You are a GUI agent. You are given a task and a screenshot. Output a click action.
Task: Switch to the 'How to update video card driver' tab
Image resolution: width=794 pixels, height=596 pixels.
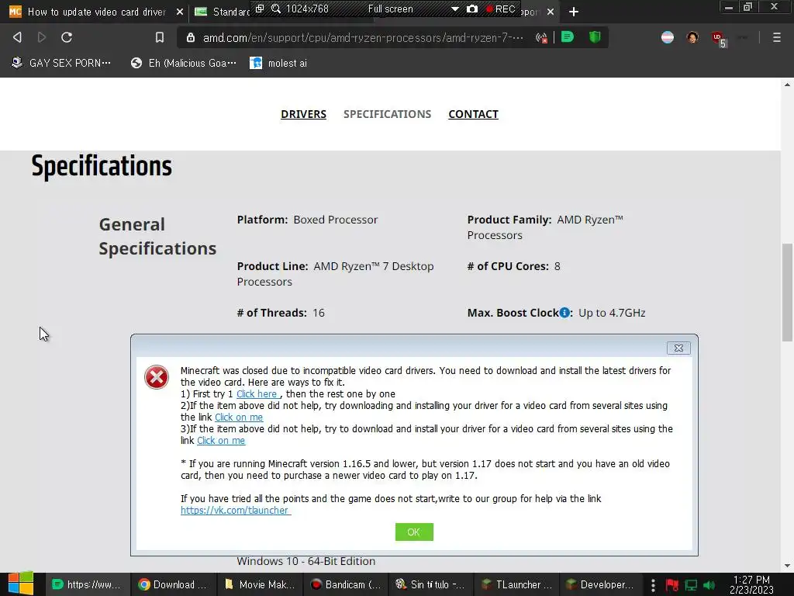point(96,12)
